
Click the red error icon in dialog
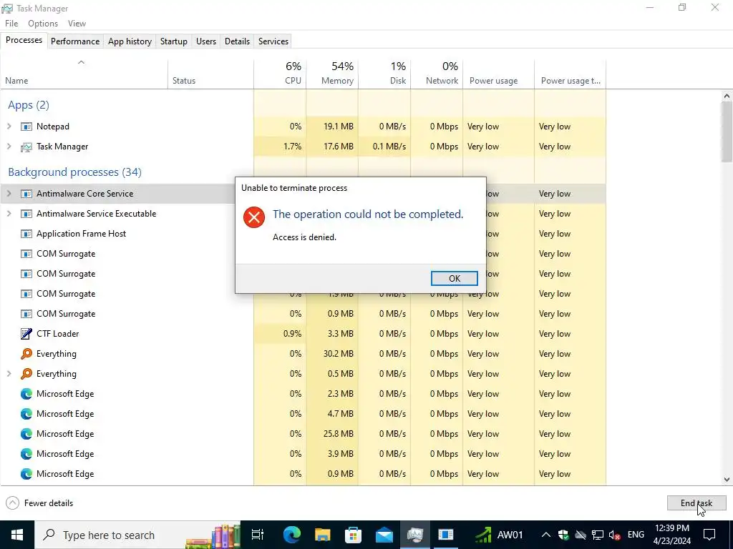(254, 217)
